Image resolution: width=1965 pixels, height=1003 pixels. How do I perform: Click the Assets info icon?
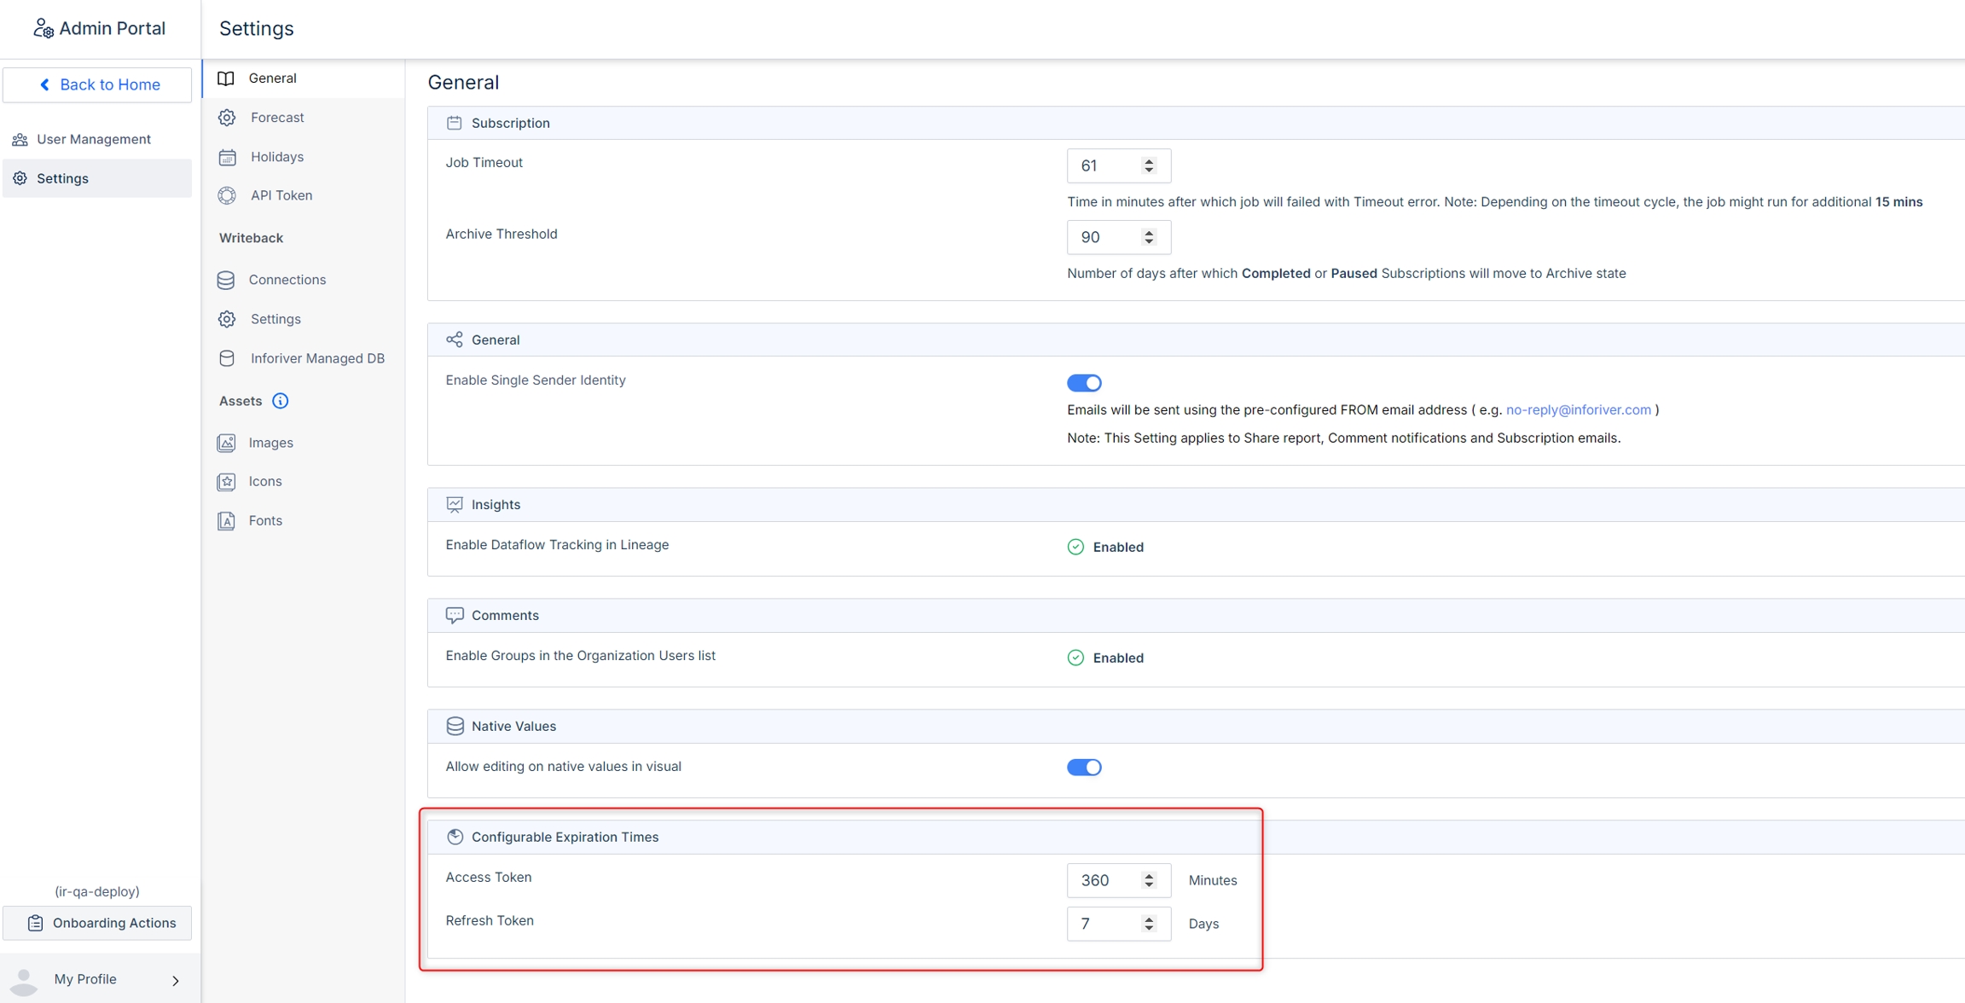click(x=280, y=401)
